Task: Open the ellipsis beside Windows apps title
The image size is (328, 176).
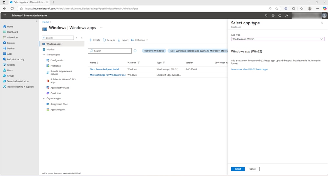Action: coord(101,28)
